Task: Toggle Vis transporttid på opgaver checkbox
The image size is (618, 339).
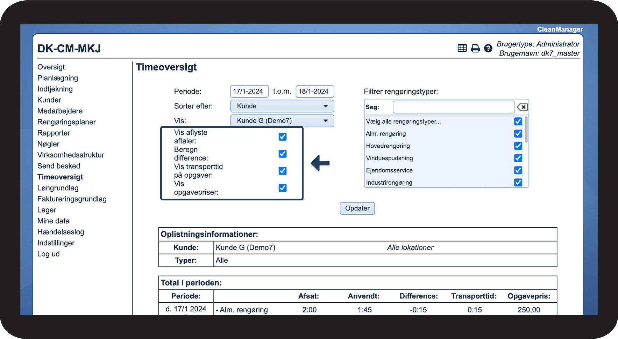Action: click(283, 171)
